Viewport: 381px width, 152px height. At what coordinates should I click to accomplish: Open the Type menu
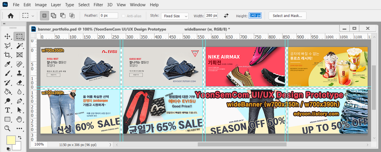pos(70,5)
